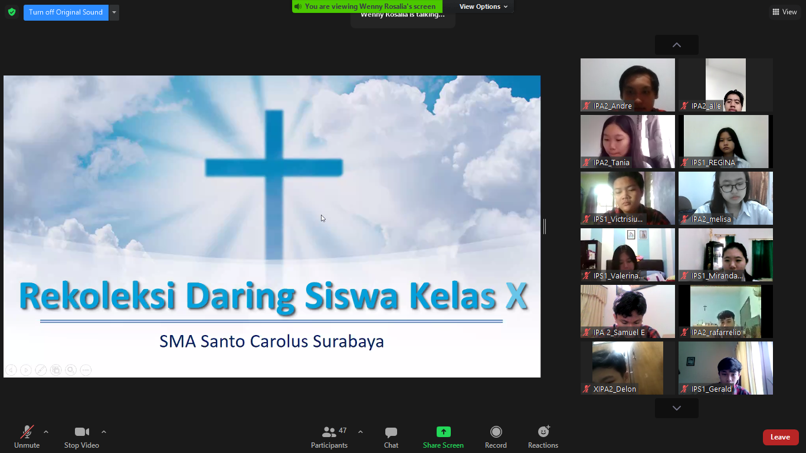Click muted mic icon on IPS1_REGINA
806x453 pixels.
click(x=685, y=163)
